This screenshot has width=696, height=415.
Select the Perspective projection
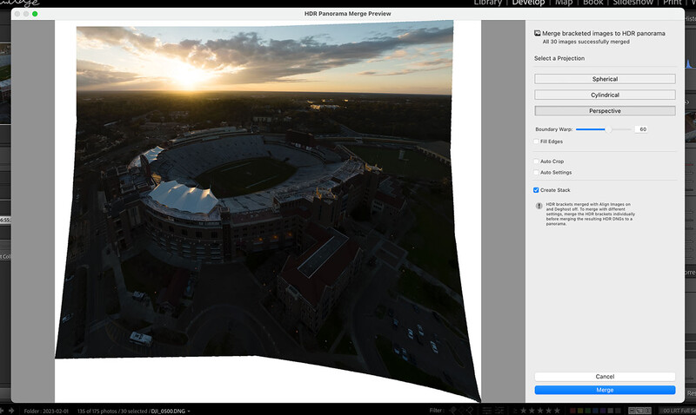pyautogui.click(x=605, y=111)
